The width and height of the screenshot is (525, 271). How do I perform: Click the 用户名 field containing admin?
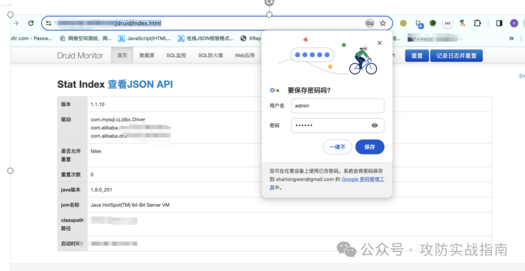337,106
